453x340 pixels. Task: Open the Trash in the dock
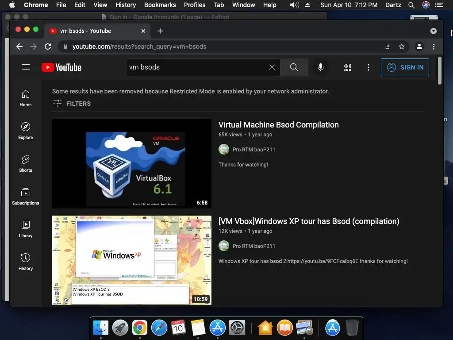pos(352,328)
